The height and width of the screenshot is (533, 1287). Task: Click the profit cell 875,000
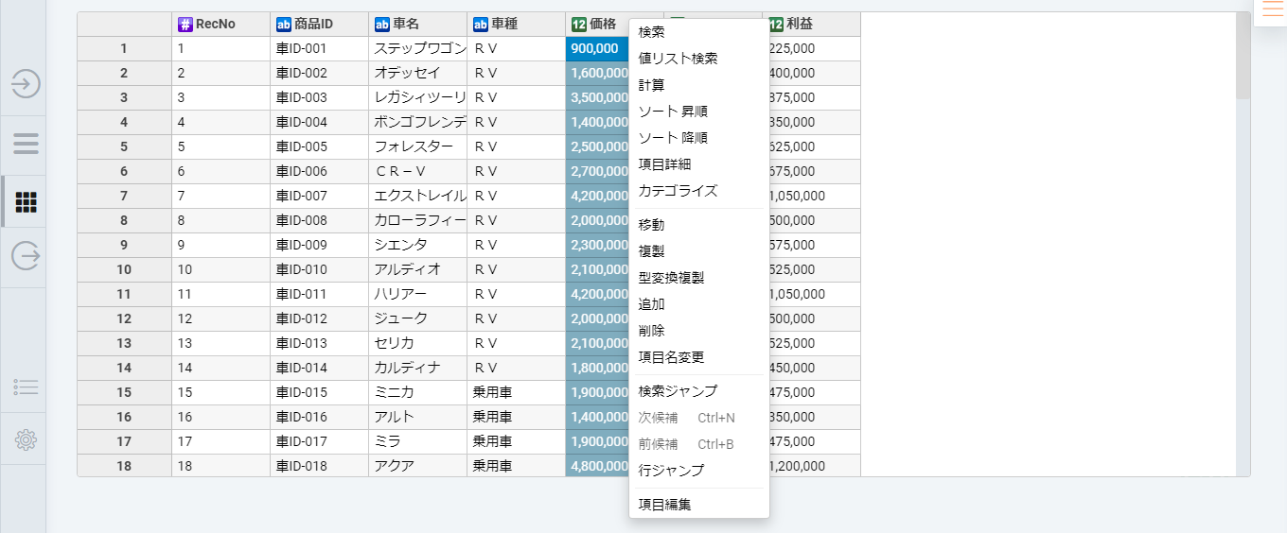tap(814, 97)
